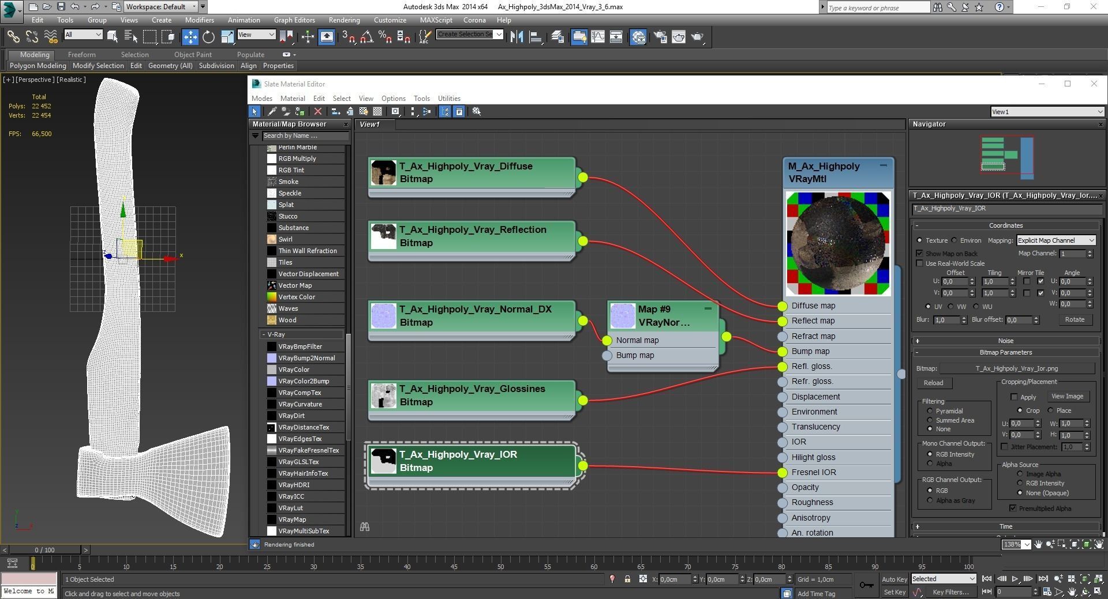Activate the Select and Move tool

[x=190, y=37]
